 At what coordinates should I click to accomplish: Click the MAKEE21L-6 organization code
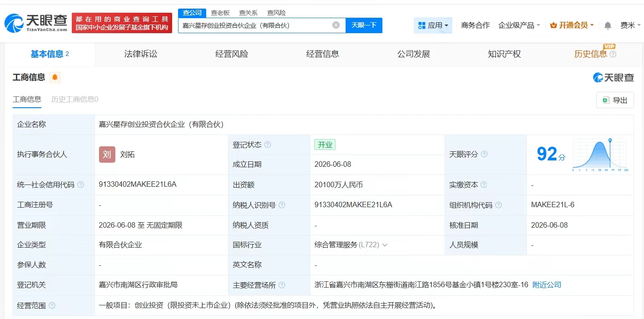[x=553, y=205]
